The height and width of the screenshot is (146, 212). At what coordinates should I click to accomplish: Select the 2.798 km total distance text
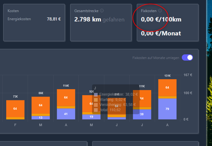[x=88, y=20]
